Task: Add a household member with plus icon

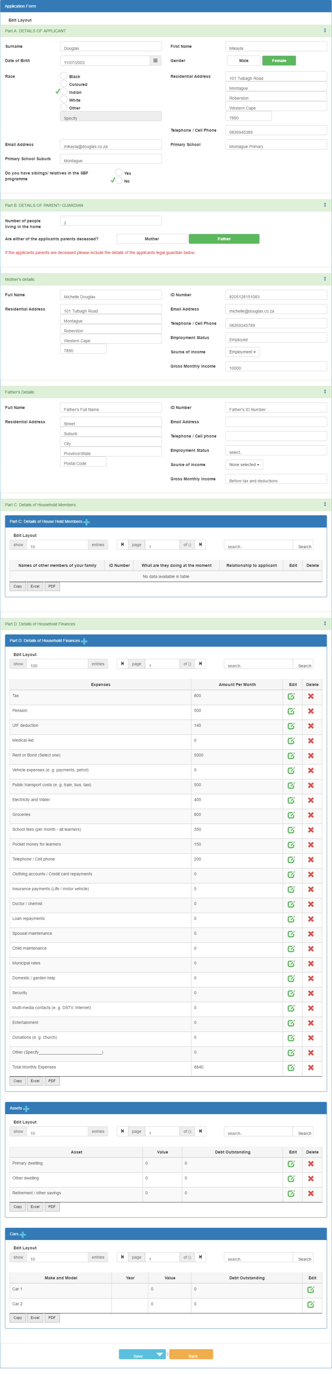Action: click(86, 522)
